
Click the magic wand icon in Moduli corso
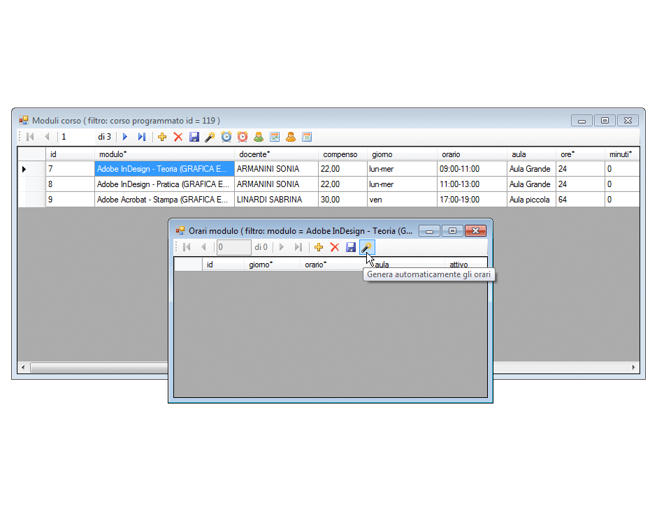[x=210, y=137]
